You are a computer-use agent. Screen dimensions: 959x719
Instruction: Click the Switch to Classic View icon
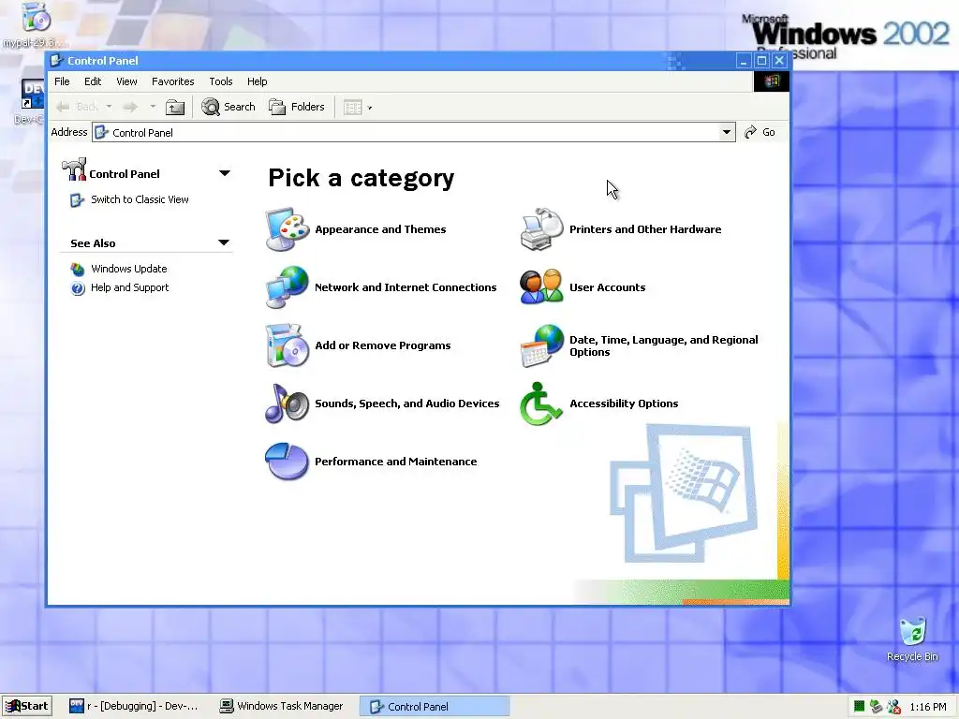coord(77,200)
